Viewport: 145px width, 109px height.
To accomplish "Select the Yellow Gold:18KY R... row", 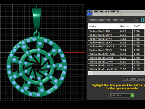I will pos(117,46).
